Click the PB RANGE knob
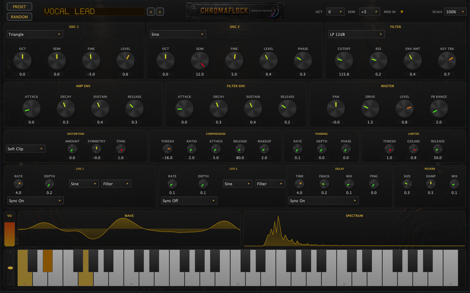The height and width of the screenshot is (293, 470). coord(439,109)
